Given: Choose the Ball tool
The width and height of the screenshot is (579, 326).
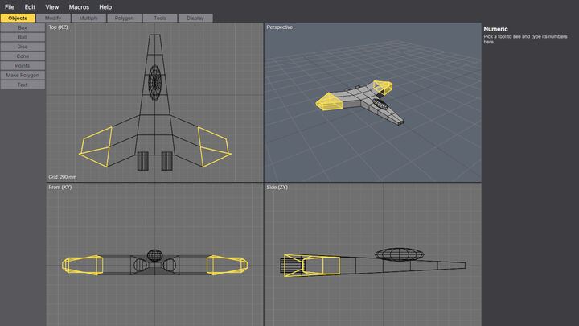Looking at the screenshot, I should (x=23, y=37).
